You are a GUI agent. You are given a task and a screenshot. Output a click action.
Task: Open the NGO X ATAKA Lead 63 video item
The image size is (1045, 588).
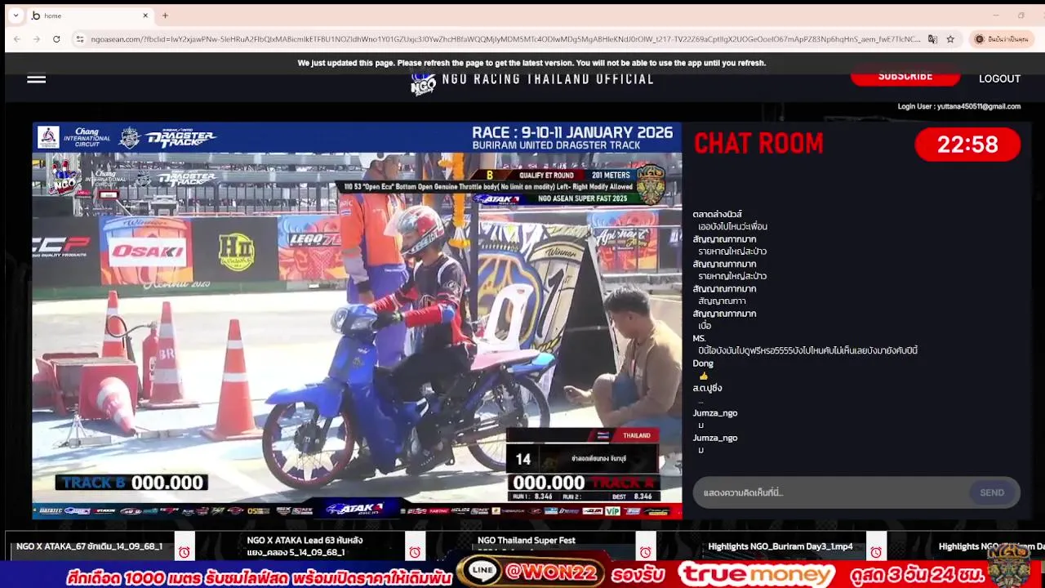point(305,546)
